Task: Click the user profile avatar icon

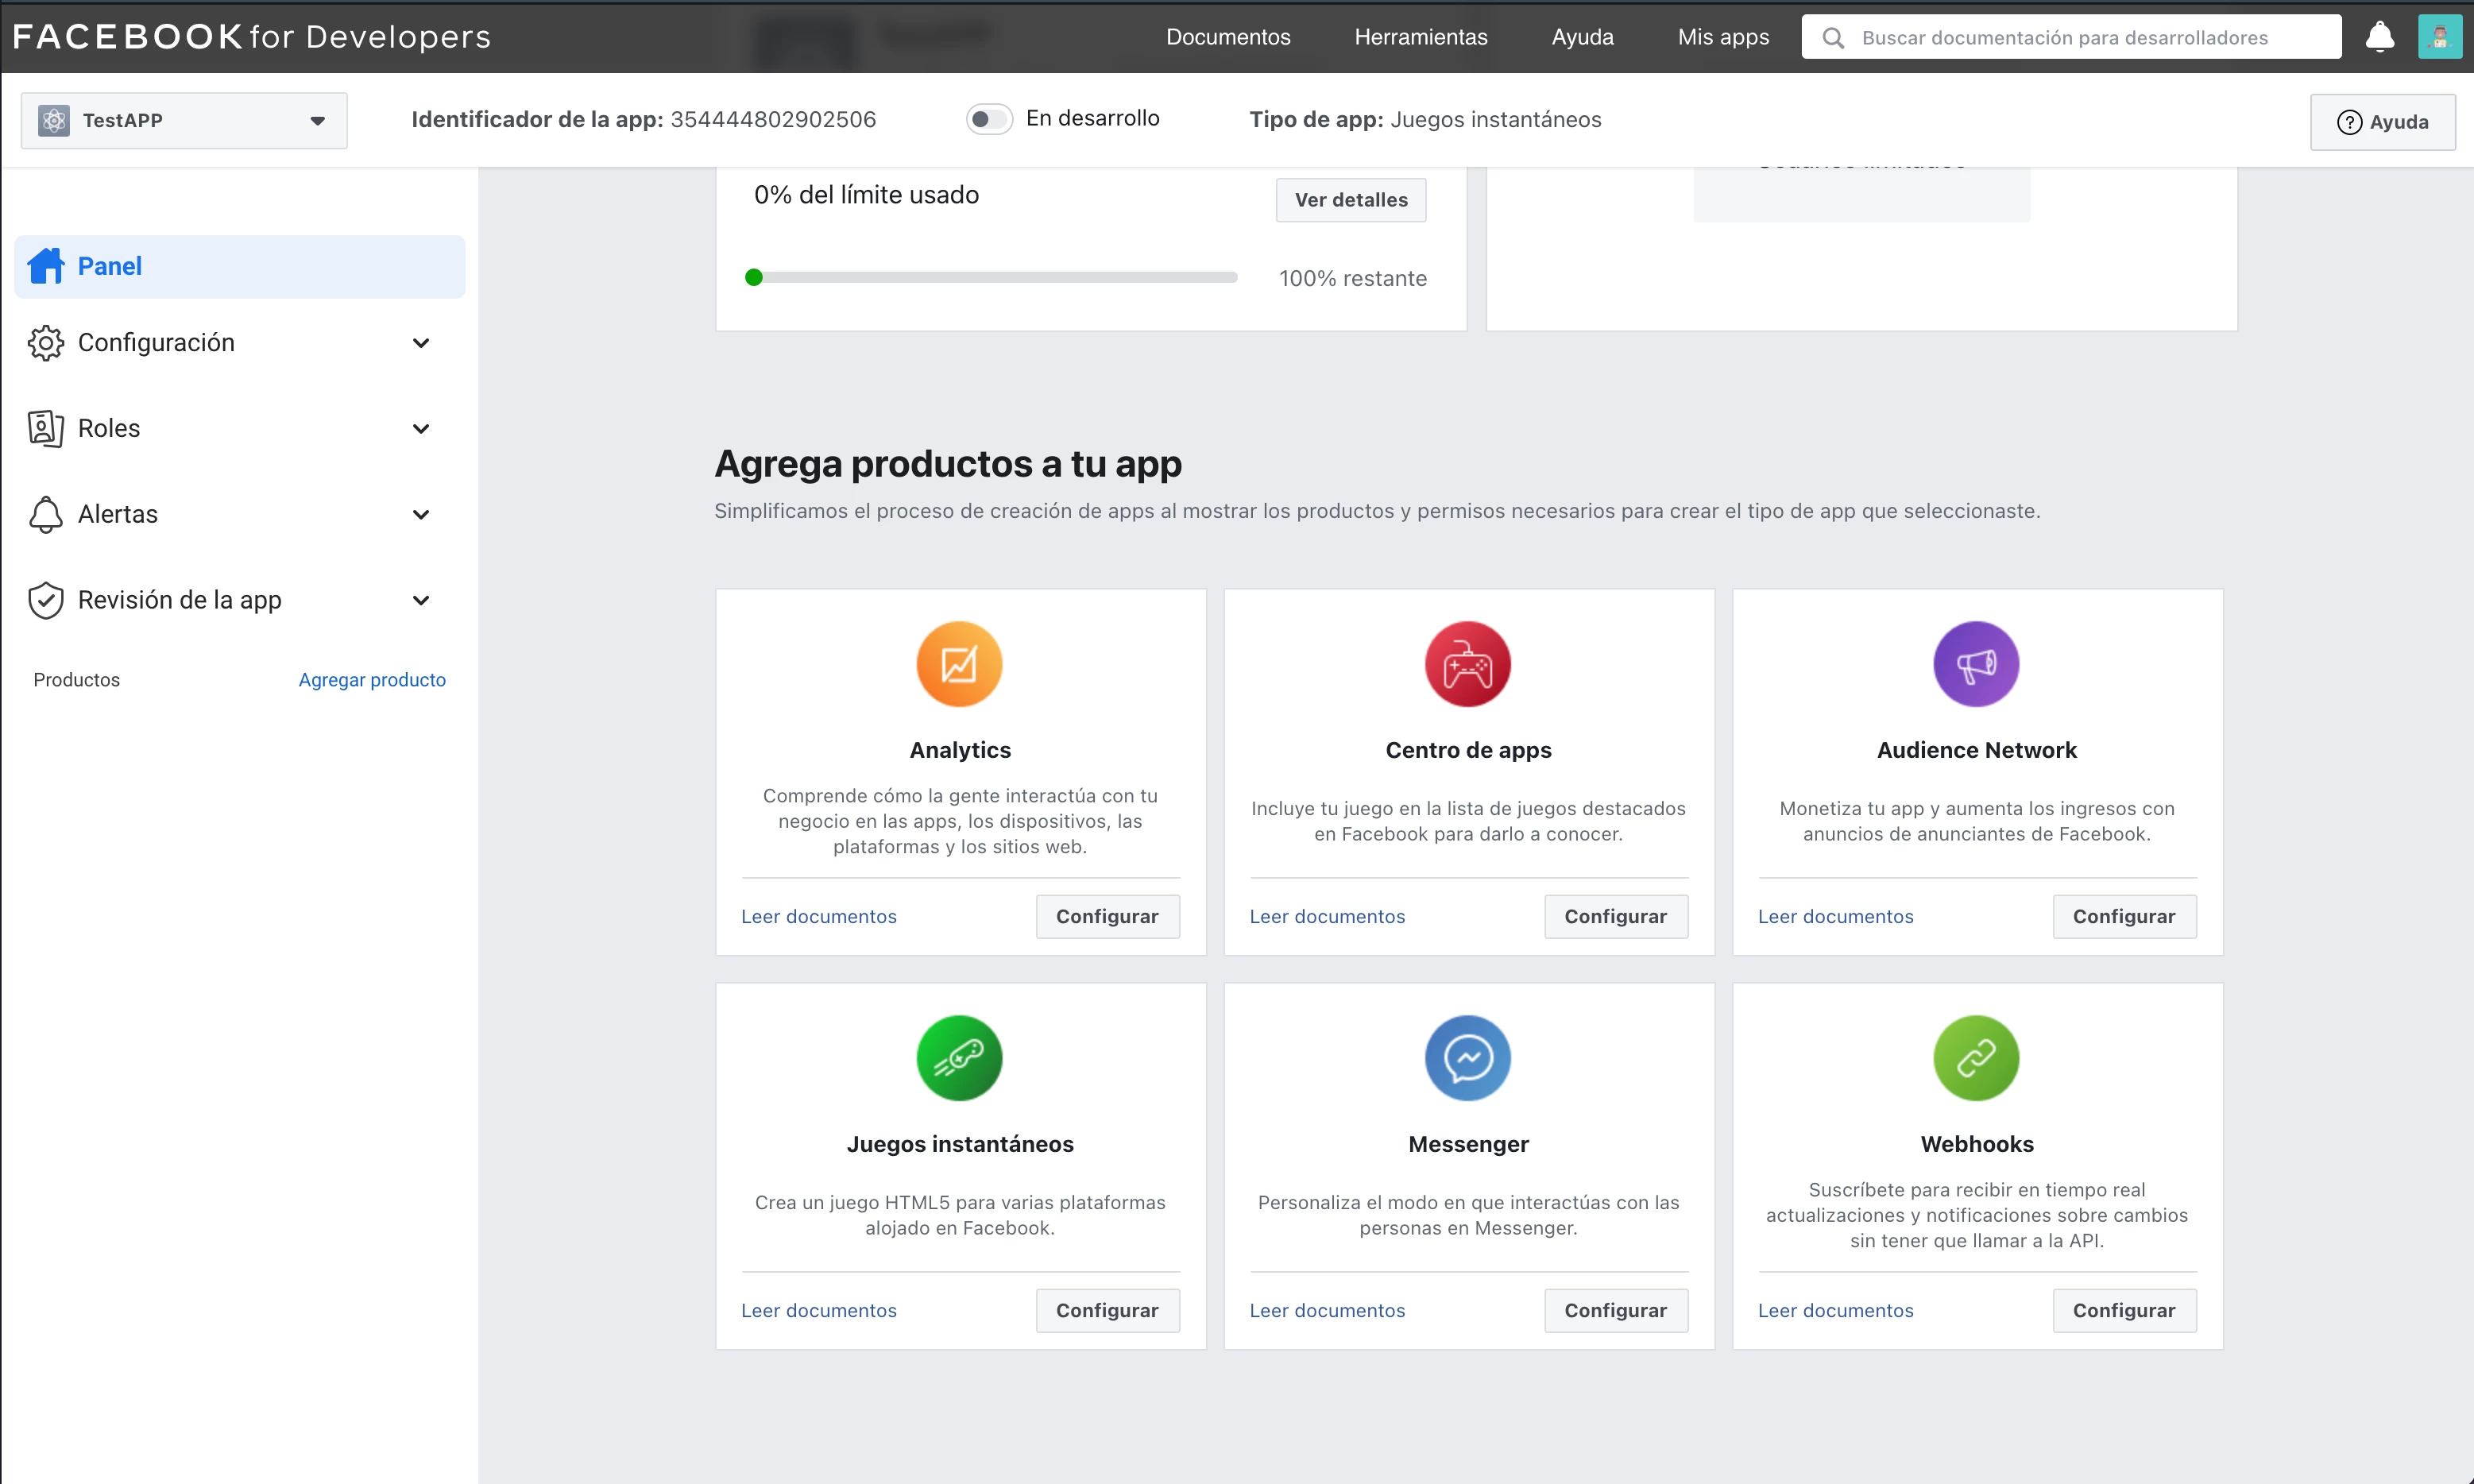Action: tap(2438, 37)
